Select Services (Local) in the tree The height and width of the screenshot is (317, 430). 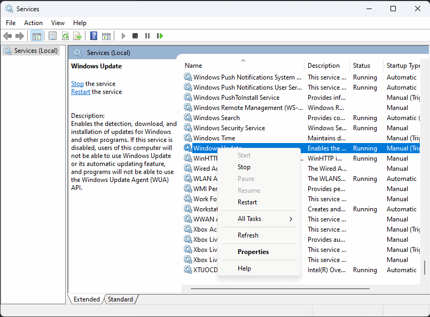(31, 51)
